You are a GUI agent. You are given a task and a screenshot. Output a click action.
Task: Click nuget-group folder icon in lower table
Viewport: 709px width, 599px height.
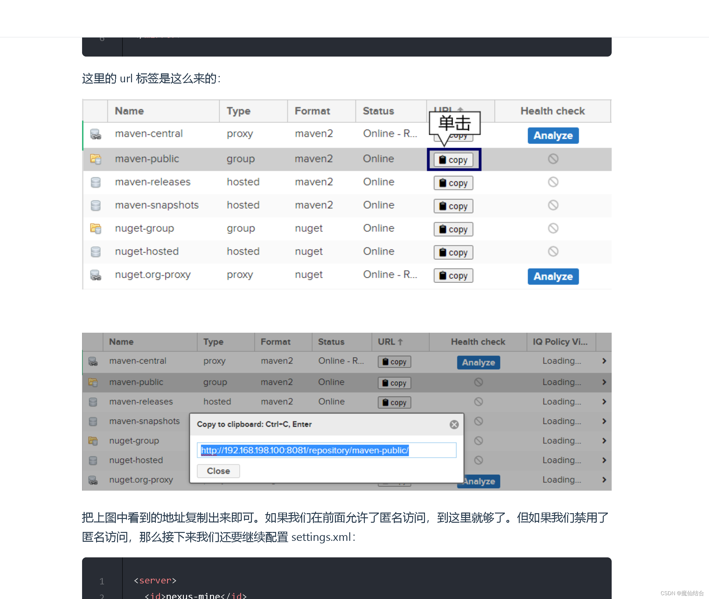93,441
